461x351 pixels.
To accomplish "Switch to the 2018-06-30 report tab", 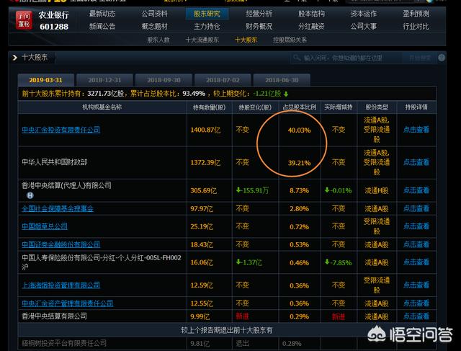I will click(282, 80).
